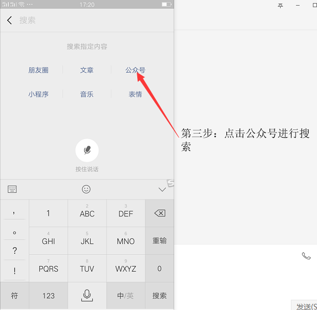Tap the PQRS key

[x=48, y=268]
